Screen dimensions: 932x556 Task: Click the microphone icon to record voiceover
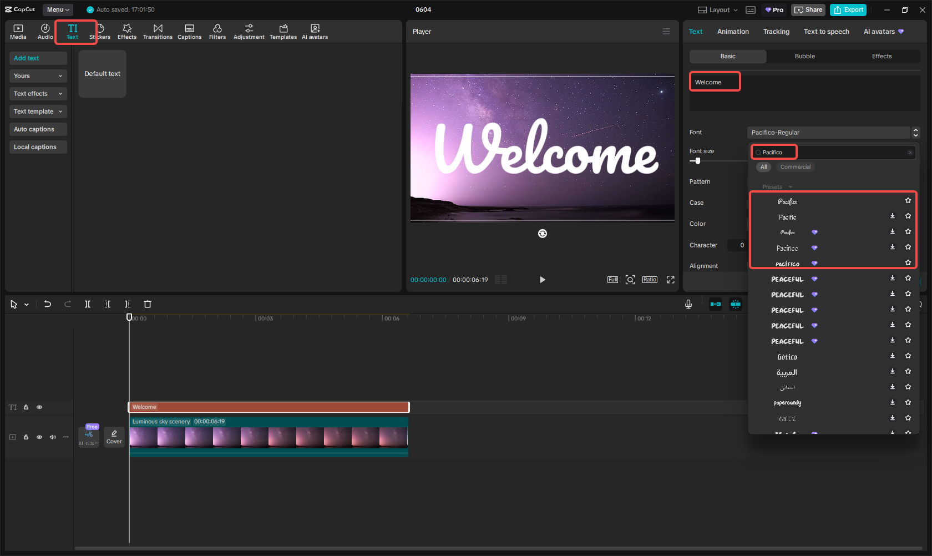[x=688, y=304]
